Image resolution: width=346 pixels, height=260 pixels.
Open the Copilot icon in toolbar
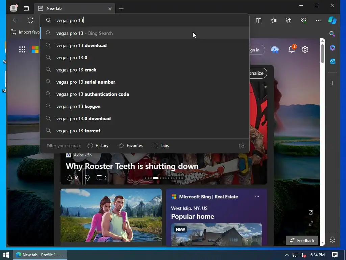pyautogui.click(x=332, y=20)
